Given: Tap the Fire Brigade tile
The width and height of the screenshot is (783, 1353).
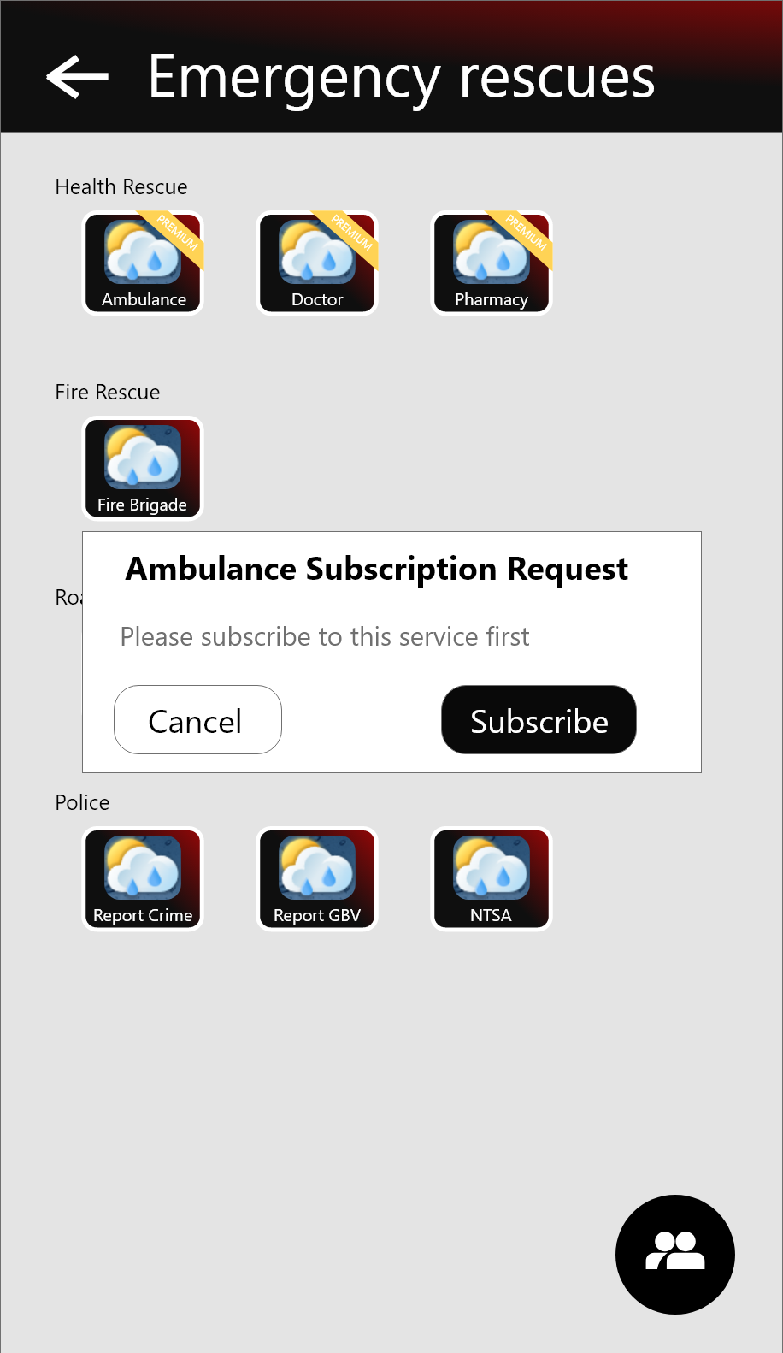Looking at the screenshot, I should (143, 469).
